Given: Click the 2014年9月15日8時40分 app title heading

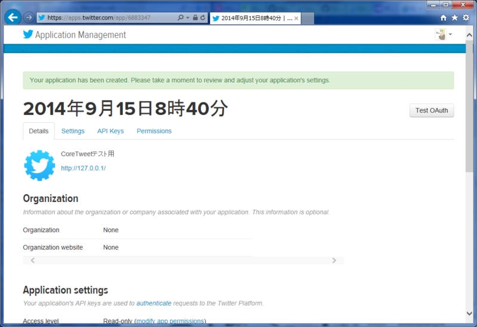Looking at the screenshot, I should pyautogui.click(x=125, y=108).
